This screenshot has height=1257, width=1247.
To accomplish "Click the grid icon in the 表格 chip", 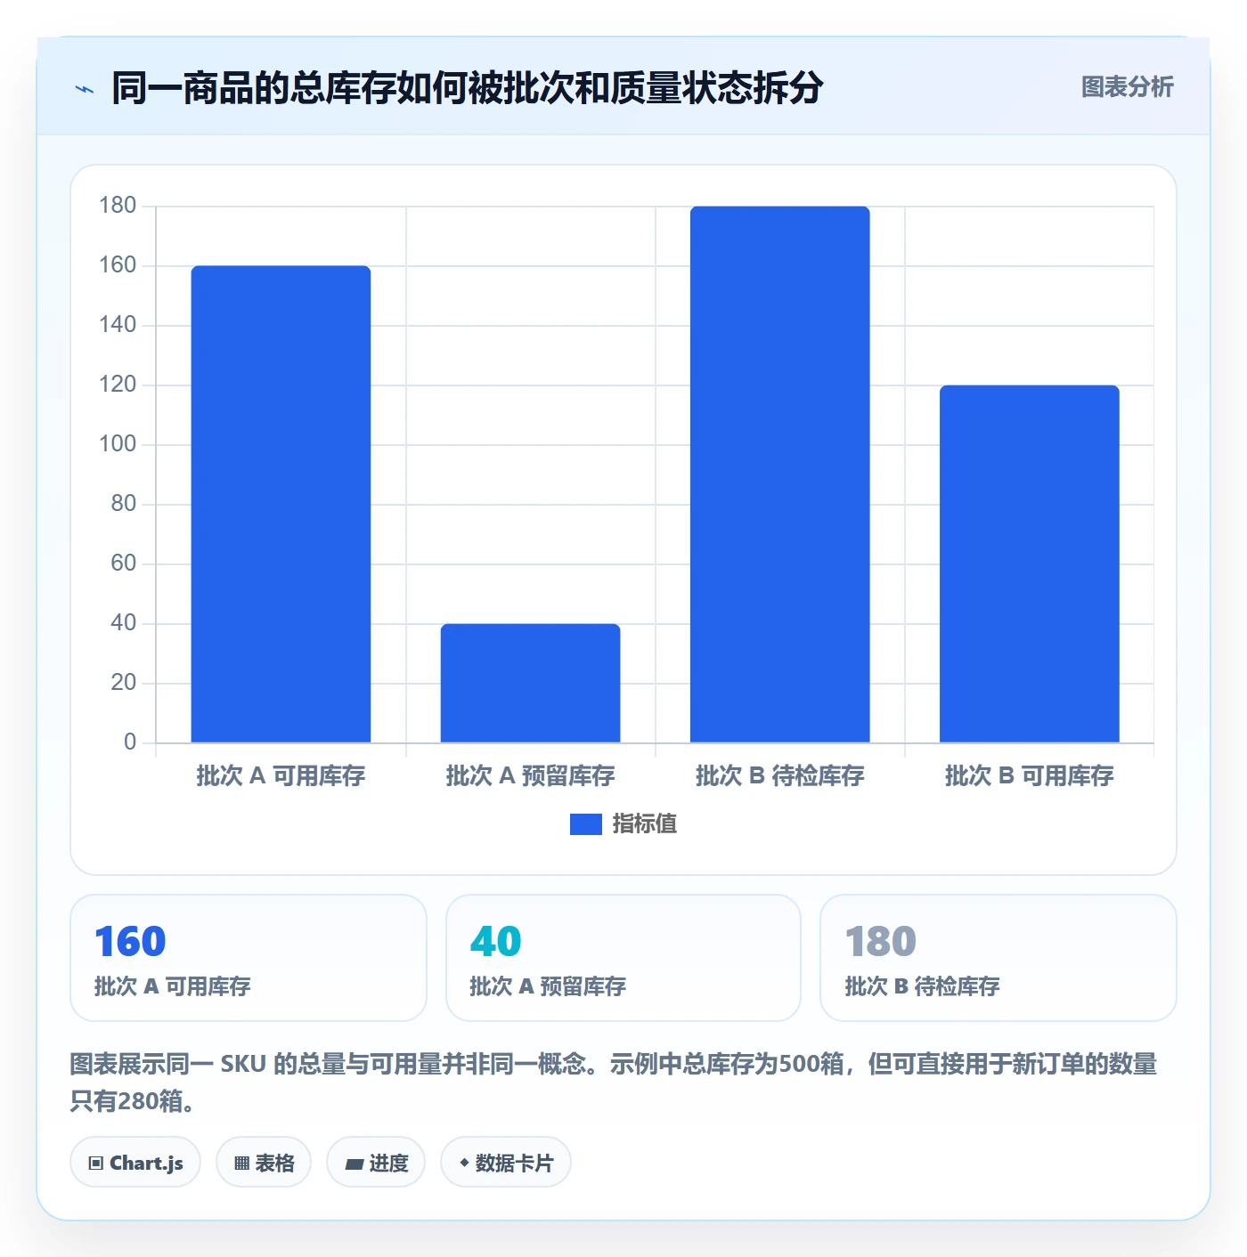I will pyautogui.click(x=241, y=1164).
